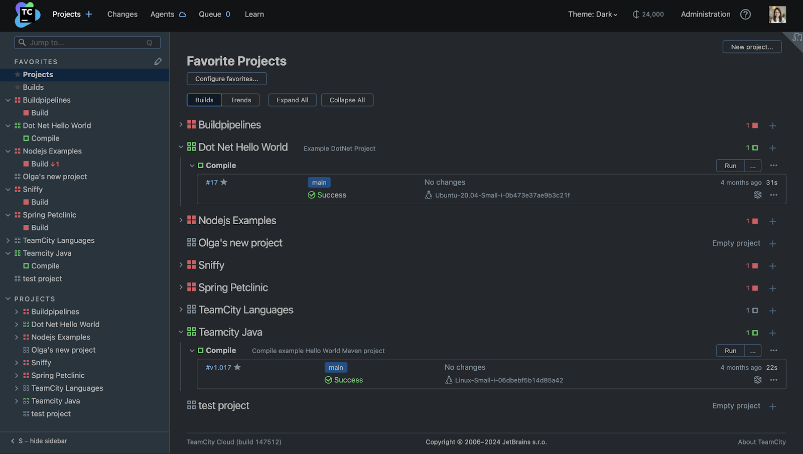Open the Run options dropdown for Dot Net Compile
The image size is (803, 454).
tap(753, 166)
